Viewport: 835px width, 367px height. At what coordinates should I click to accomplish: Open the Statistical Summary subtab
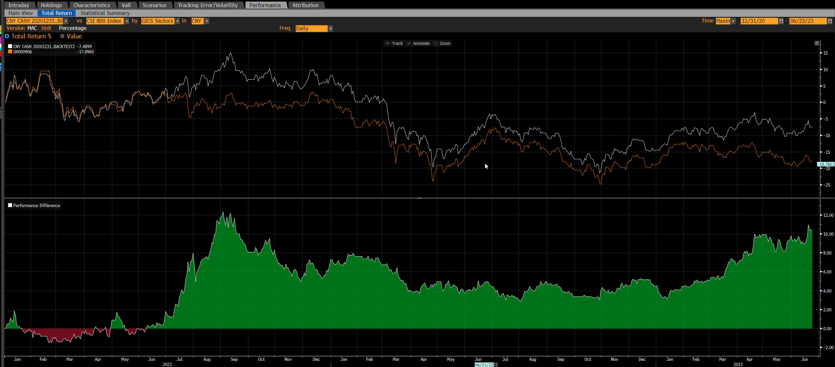pos(105,13)
